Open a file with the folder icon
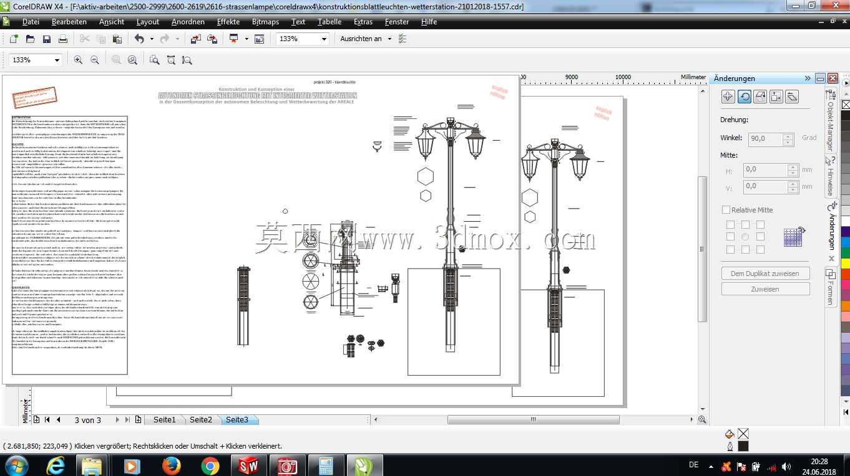The width and height of the screenshot is (850, 476). point(30,39)
